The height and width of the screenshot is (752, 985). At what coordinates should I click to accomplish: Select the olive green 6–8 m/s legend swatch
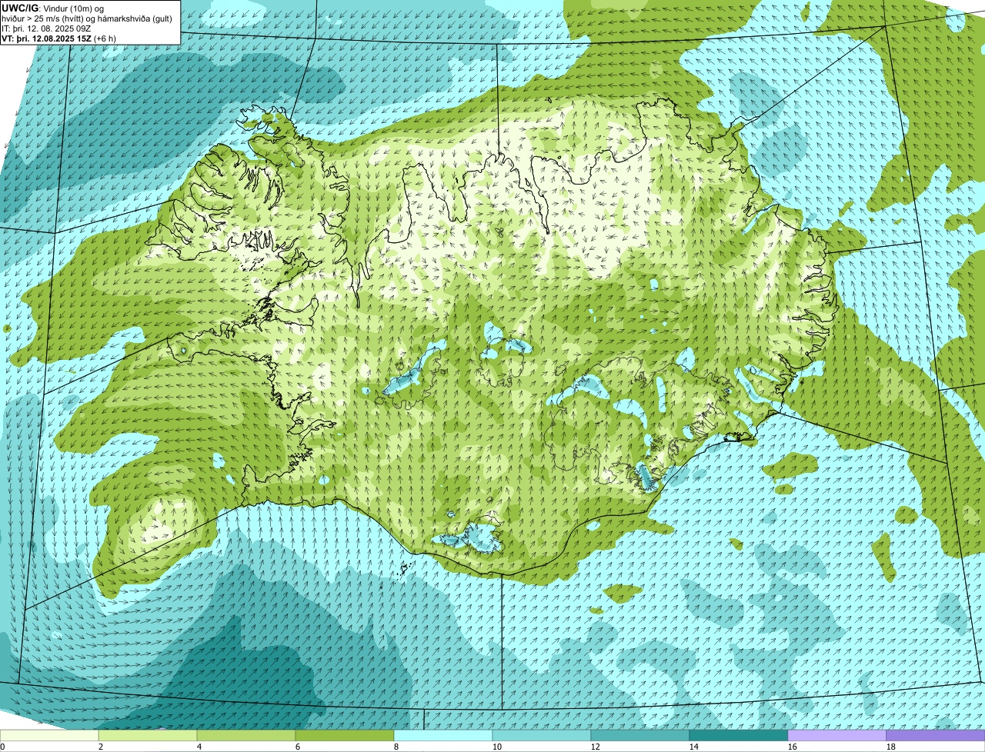click(x=345, y=735)
